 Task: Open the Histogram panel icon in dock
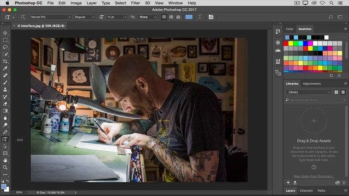coord(278,51)
